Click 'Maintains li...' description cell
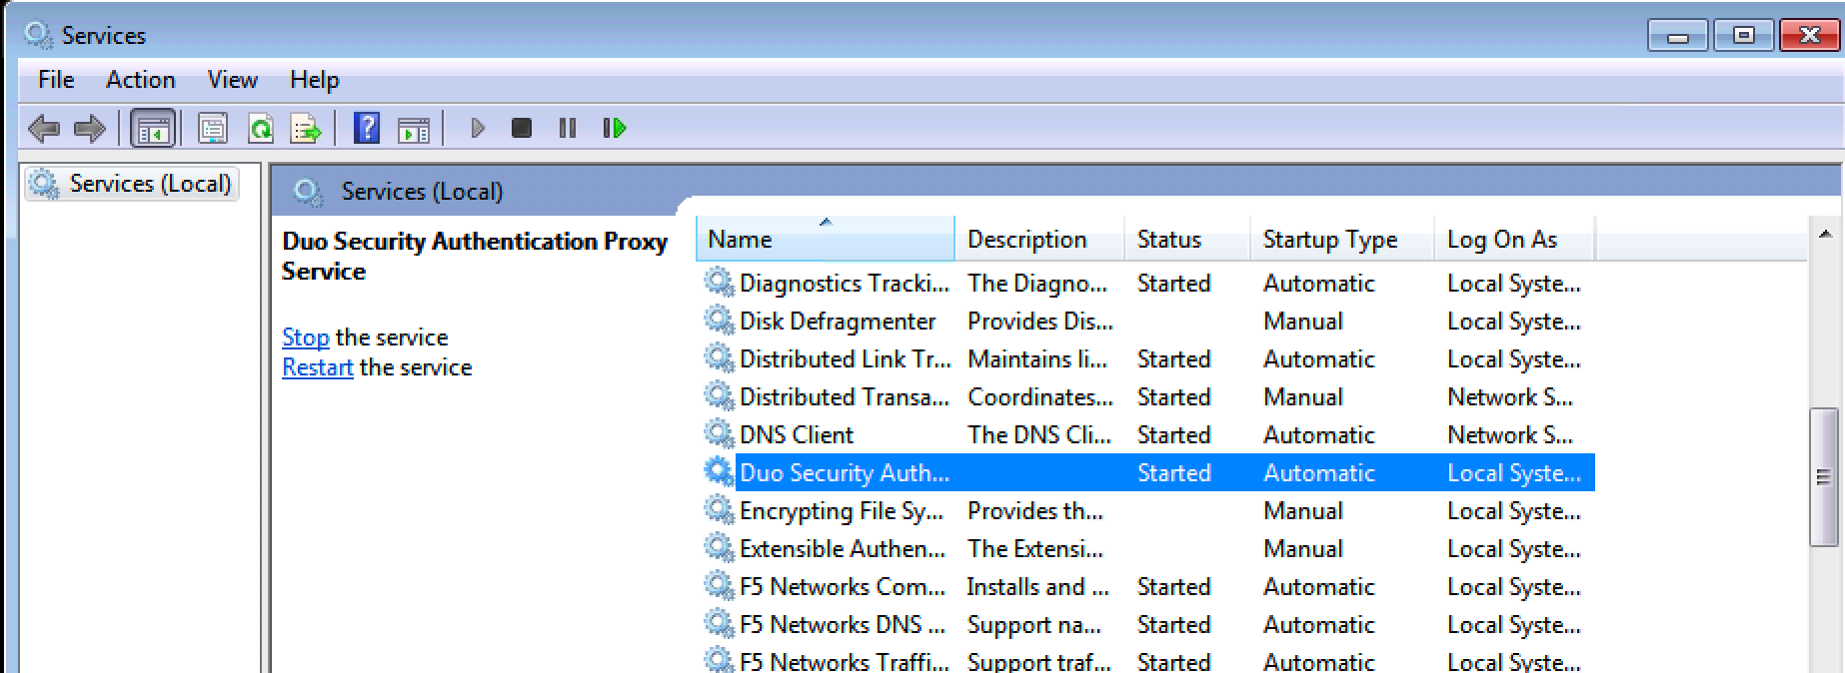The height and width of the screenshot is (673, 1845). [1037, 359]
